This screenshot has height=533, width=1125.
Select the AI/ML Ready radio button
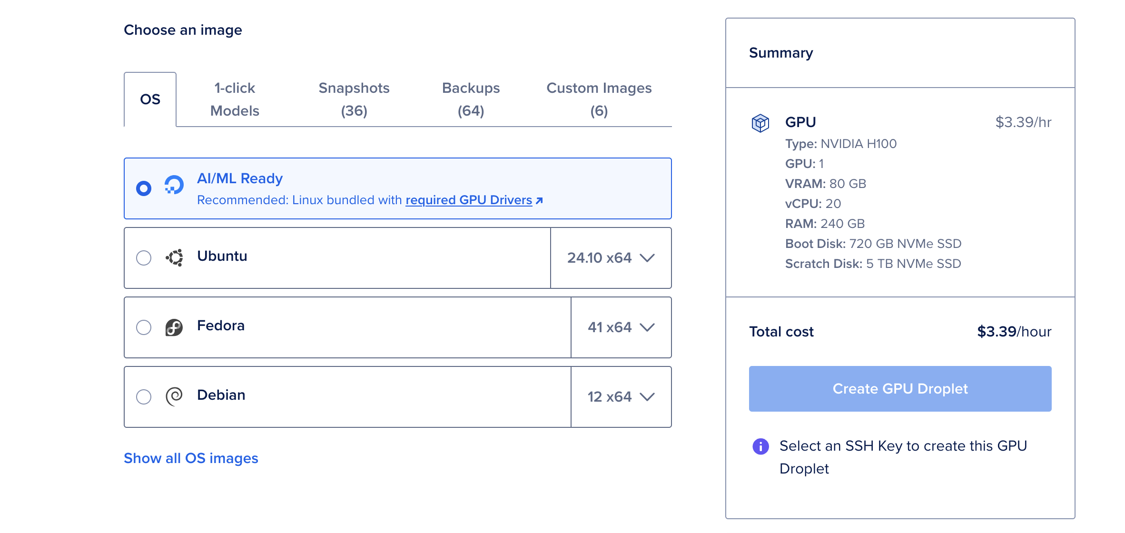144,188
